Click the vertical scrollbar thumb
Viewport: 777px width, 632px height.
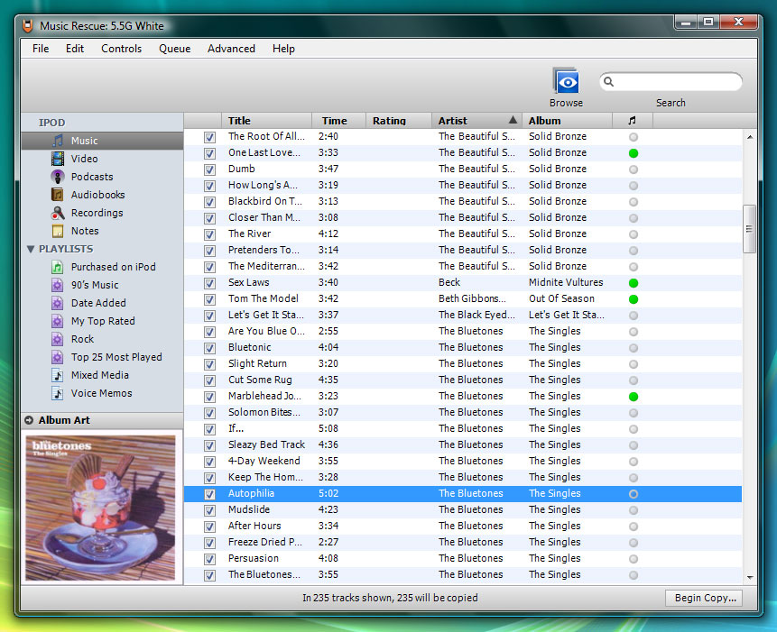click(x=749, y=229)
